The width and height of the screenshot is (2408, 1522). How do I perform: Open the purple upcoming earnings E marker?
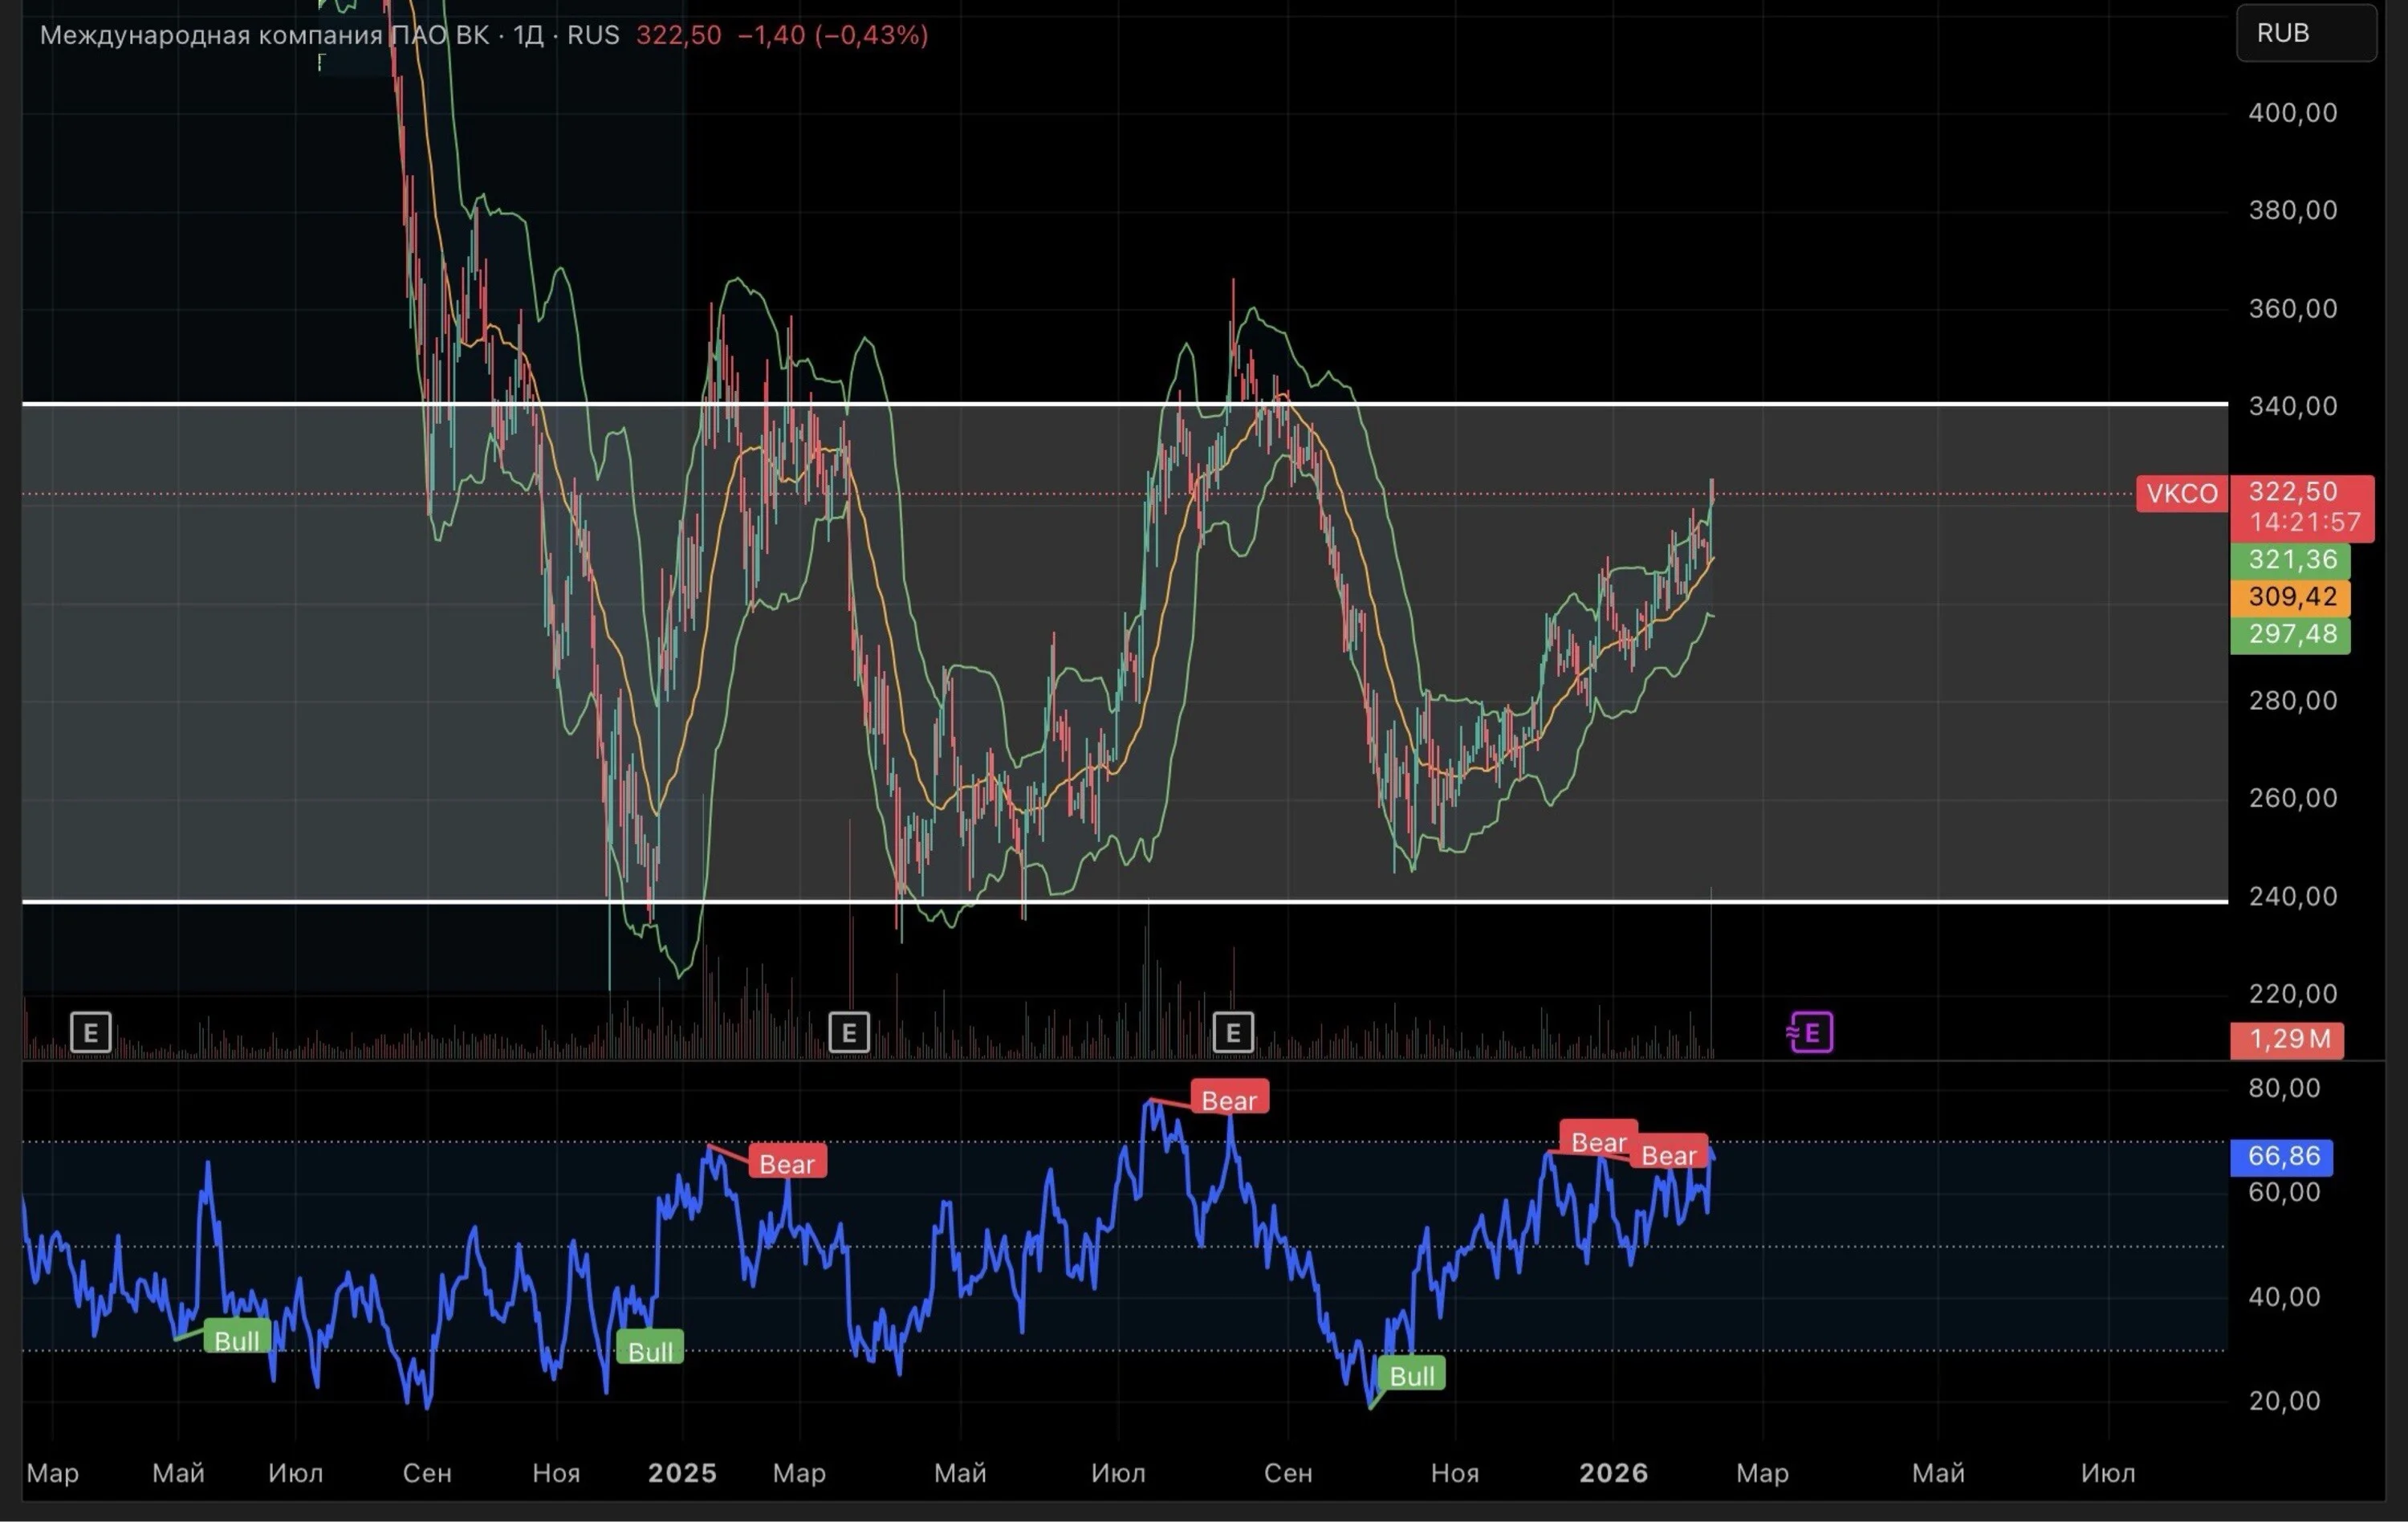tap(1810, 1032)
